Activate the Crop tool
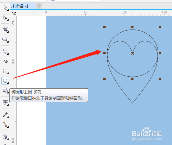This screenshot has height=145, width=172. coord(5,30)
